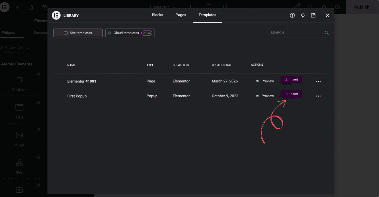379x197 pixels.
Task: Sort by the TYPE column header
Action: (150, 65)
